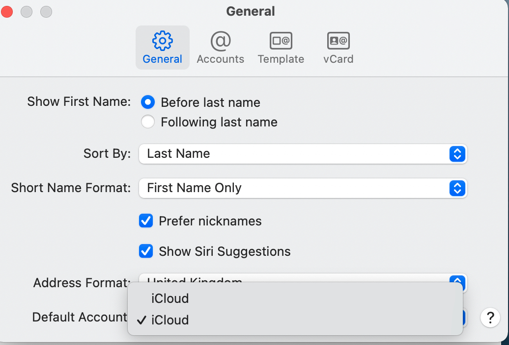Viewport: 509px width, 345px height.
Task: Select the checkmarked iCloud menu item
Action: (170, 320)
